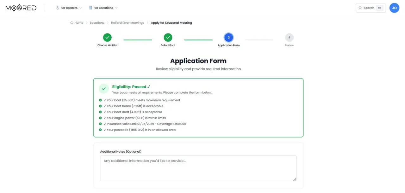
Task: Click the Home breadcrumb link
Action: click(78, 22)
